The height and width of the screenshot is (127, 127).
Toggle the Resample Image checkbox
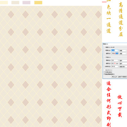[x=104, y=74]
